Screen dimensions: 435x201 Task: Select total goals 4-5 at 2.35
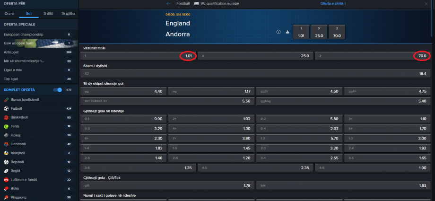coord(255,168)
